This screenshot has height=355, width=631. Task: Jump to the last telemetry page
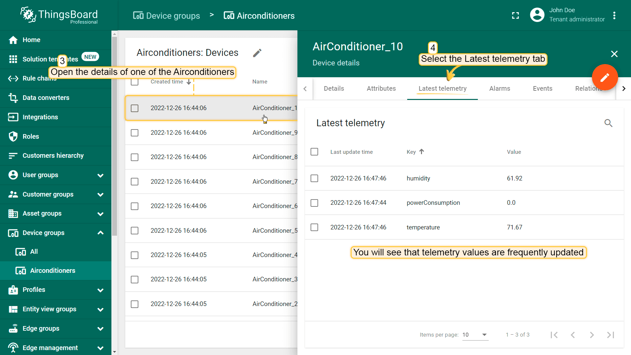tap(611, 335)
